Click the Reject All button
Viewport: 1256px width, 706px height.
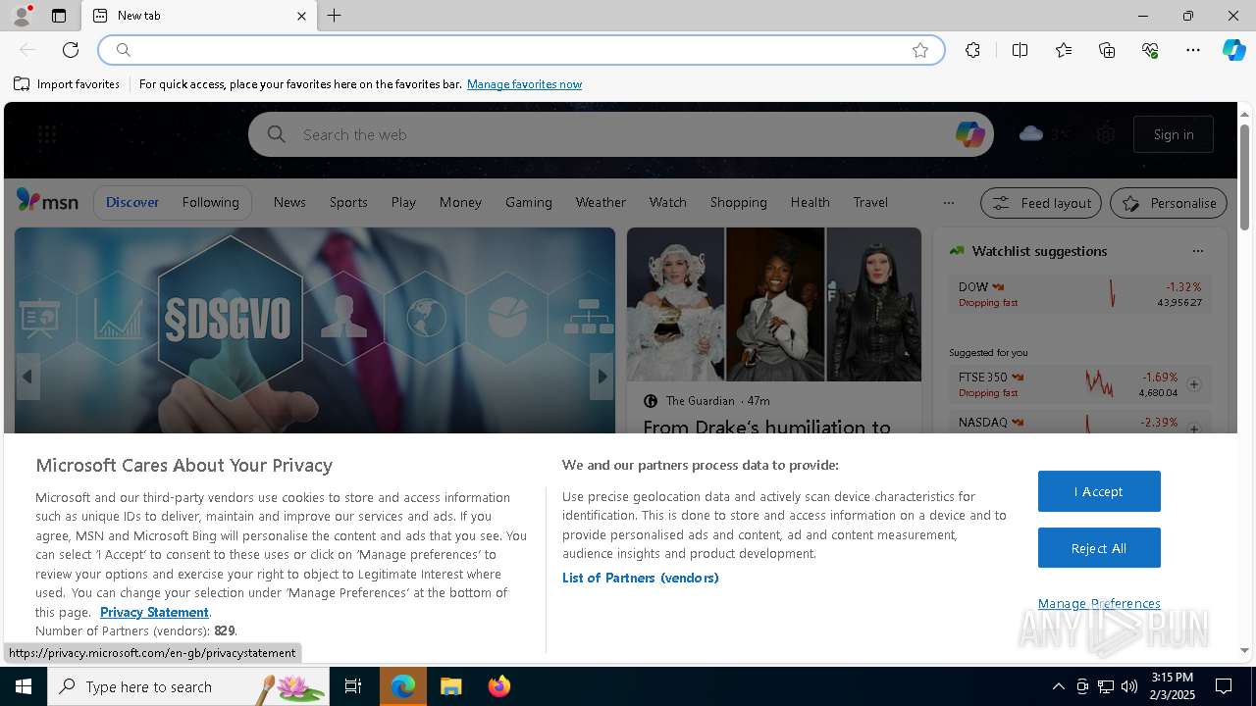click(x=1099, y=548)
